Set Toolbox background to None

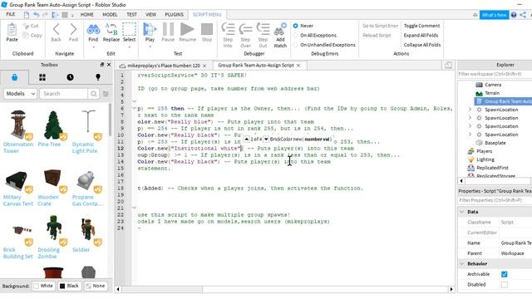[x=96, y=286]
